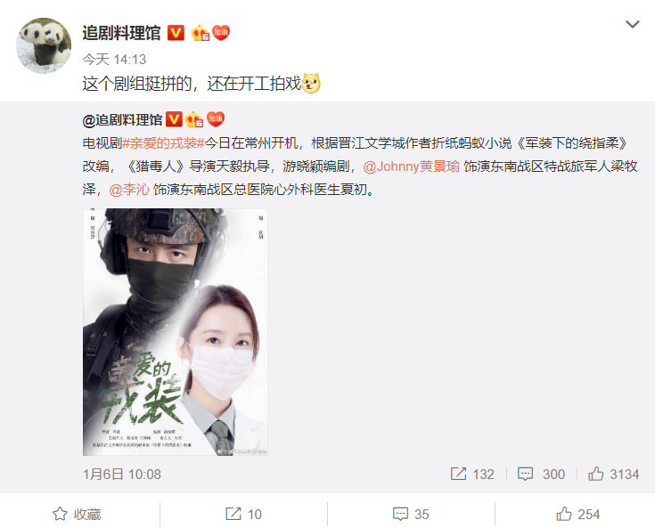
Task: Click the crown membership badge by the top username
Action: point(201,33)
